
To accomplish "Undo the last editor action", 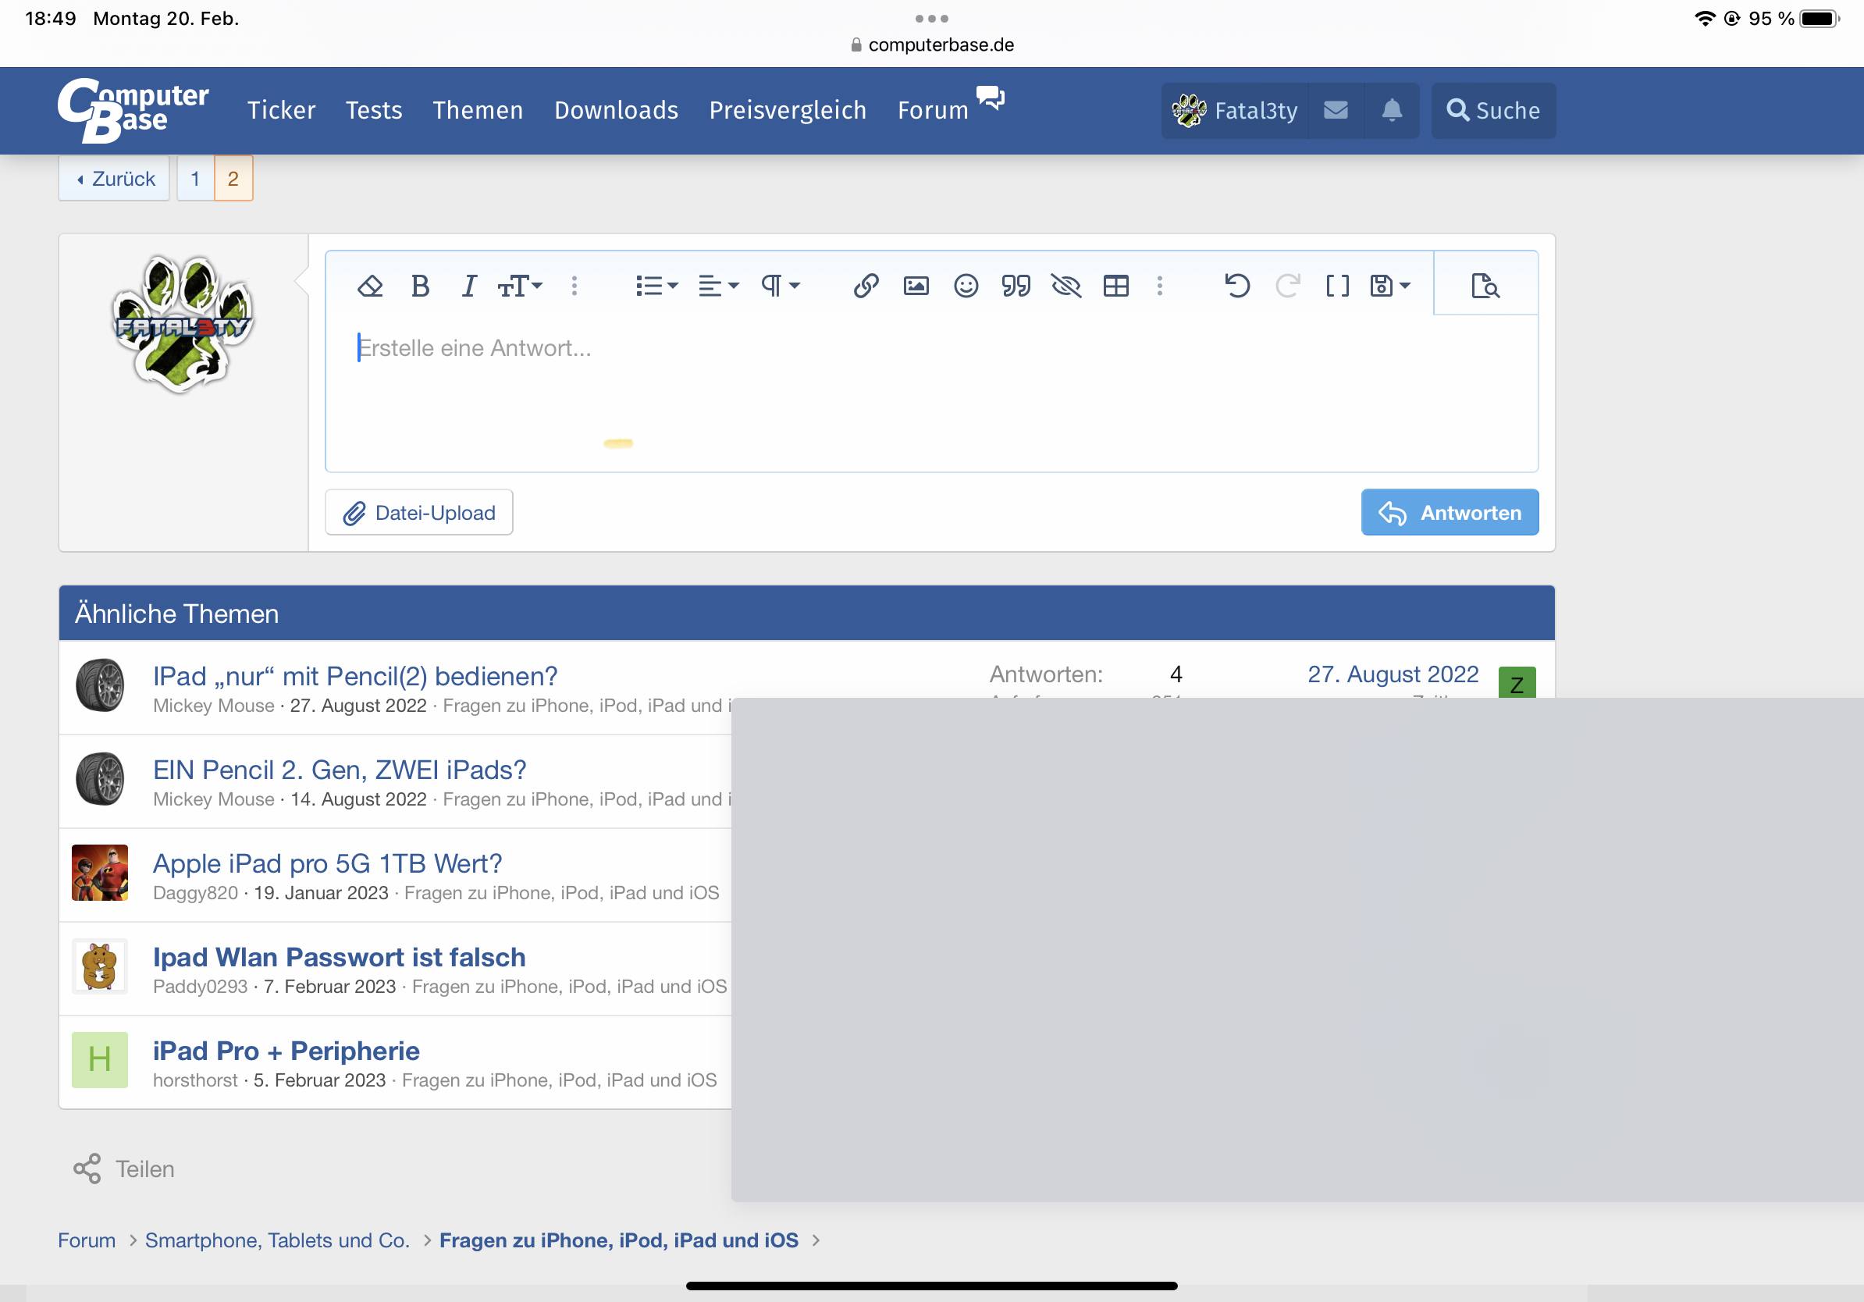I will tap(1236, 286).
